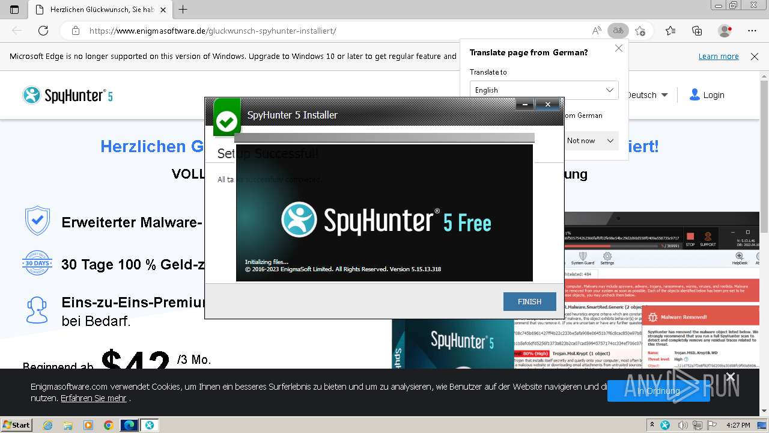Click 'Learn more' link in Edge notice
Screen dimensions: 769x433
[719, 57]
